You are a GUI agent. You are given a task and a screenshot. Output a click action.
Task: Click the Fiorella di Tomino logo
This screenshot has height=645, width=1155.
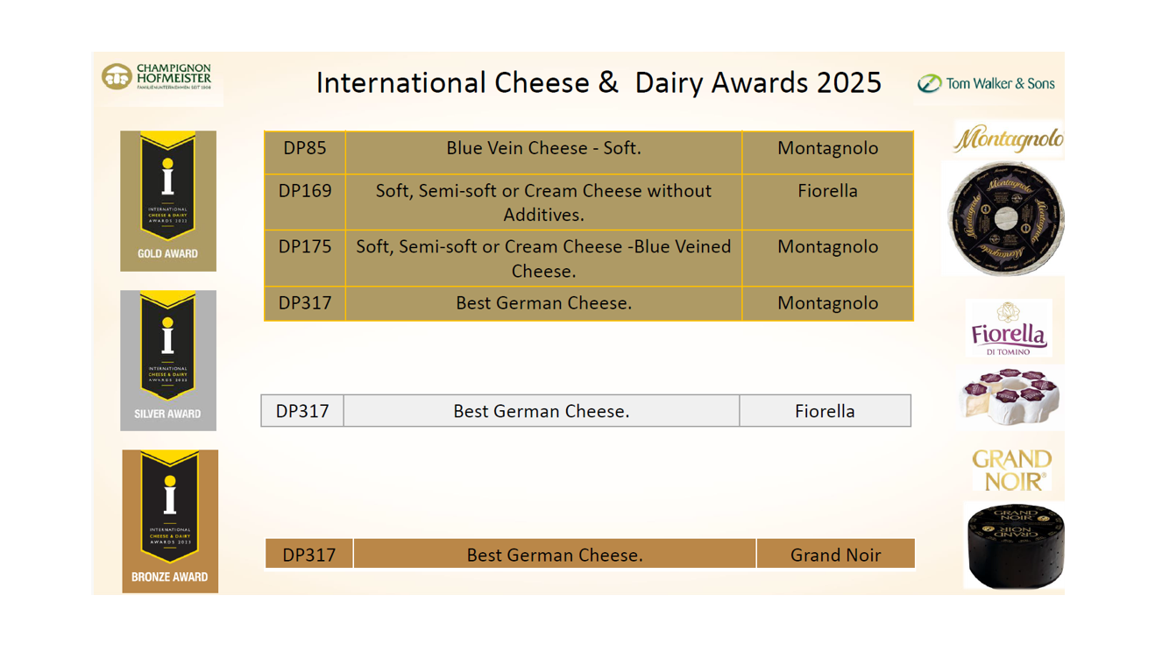(x=1009, y=329)
